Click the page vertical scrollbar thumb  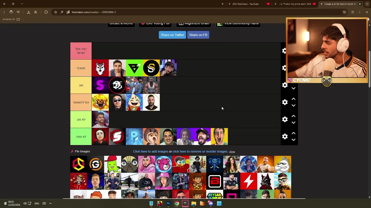(369, 69)
